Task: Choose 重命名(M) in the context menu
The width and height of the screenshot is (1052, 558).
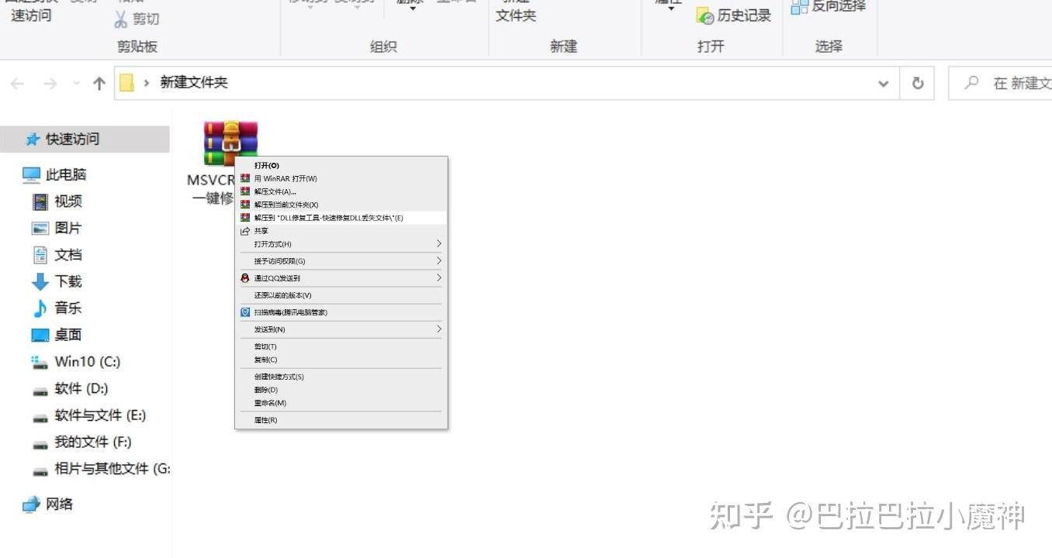Action: pos(341,403)
